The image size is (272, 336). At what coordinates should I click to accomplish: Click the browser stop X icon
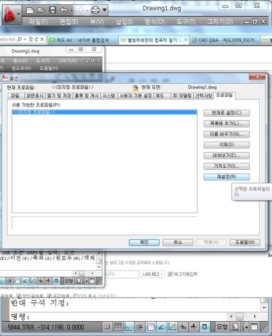[42, 40]
